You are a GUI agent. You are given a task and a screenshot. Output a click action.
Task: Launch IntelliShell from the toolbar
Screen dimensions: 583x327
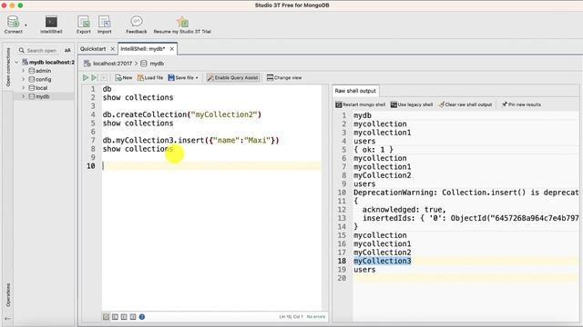pyautogui.click(x=51, y=25)
